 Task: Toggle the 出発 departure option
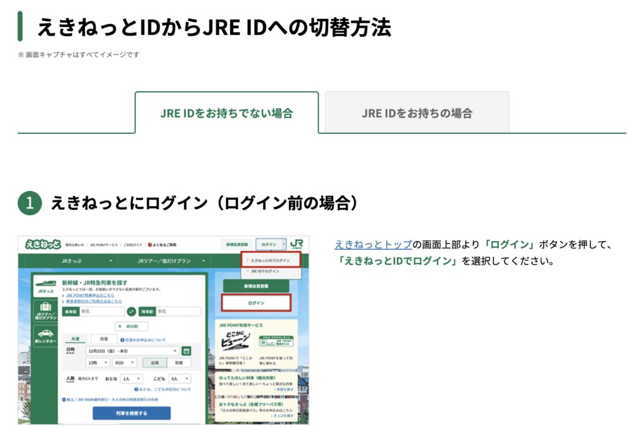[x=155, y=362]
